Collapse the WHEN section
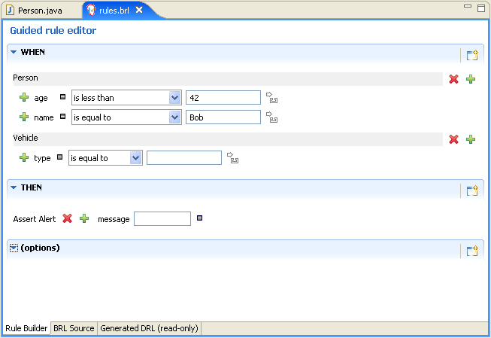The width and height of the screenshot is (491, 338). pos(14,52)
